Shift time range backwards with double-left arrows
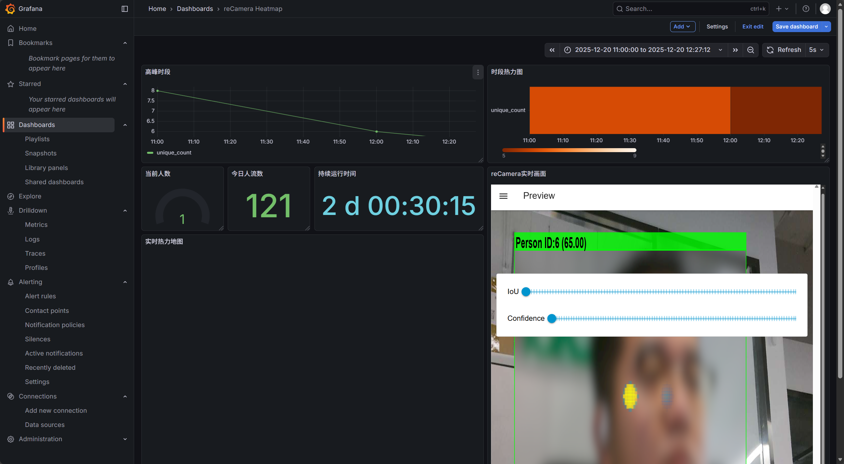The width and height of the screenshot is (844, 464). pos(552,50)
